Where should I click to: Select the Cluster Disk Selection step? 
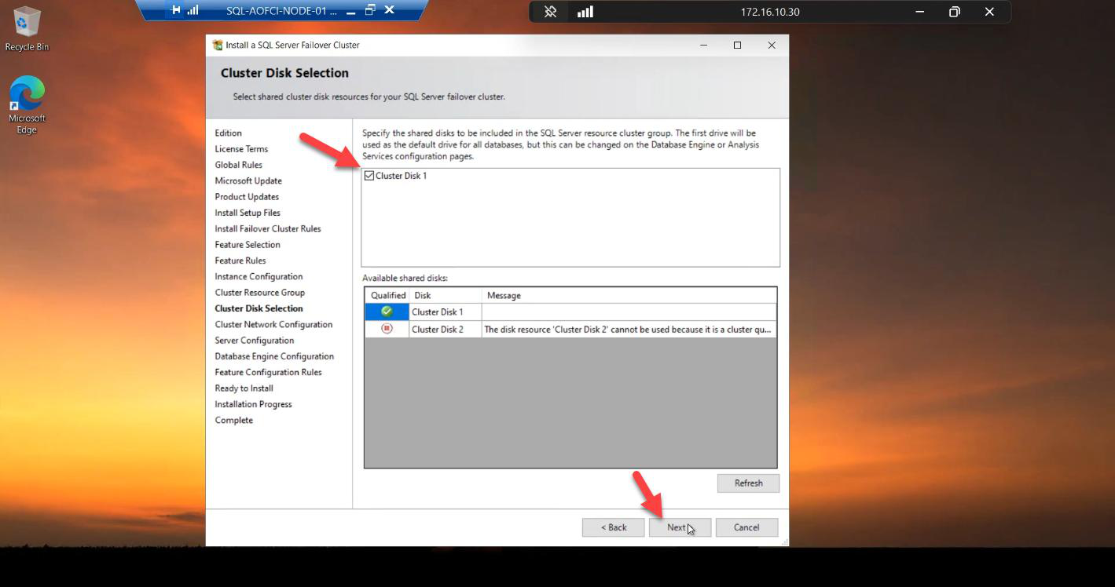[x=259, y=308]
